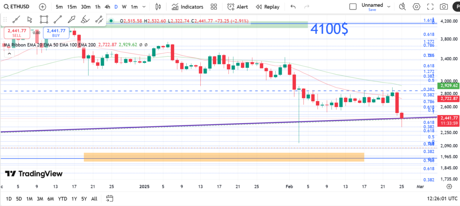Click the orange highlighted support zone rectangle
This screenshot has width=460, height=206.
pos(224,157)
